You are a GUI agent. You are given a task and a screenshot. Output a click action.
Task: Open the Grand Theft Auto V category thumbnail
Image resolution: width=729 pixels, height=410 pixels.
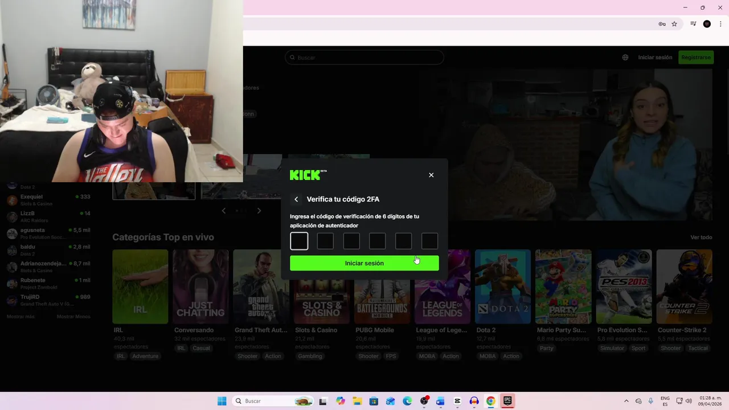[261, 286]
